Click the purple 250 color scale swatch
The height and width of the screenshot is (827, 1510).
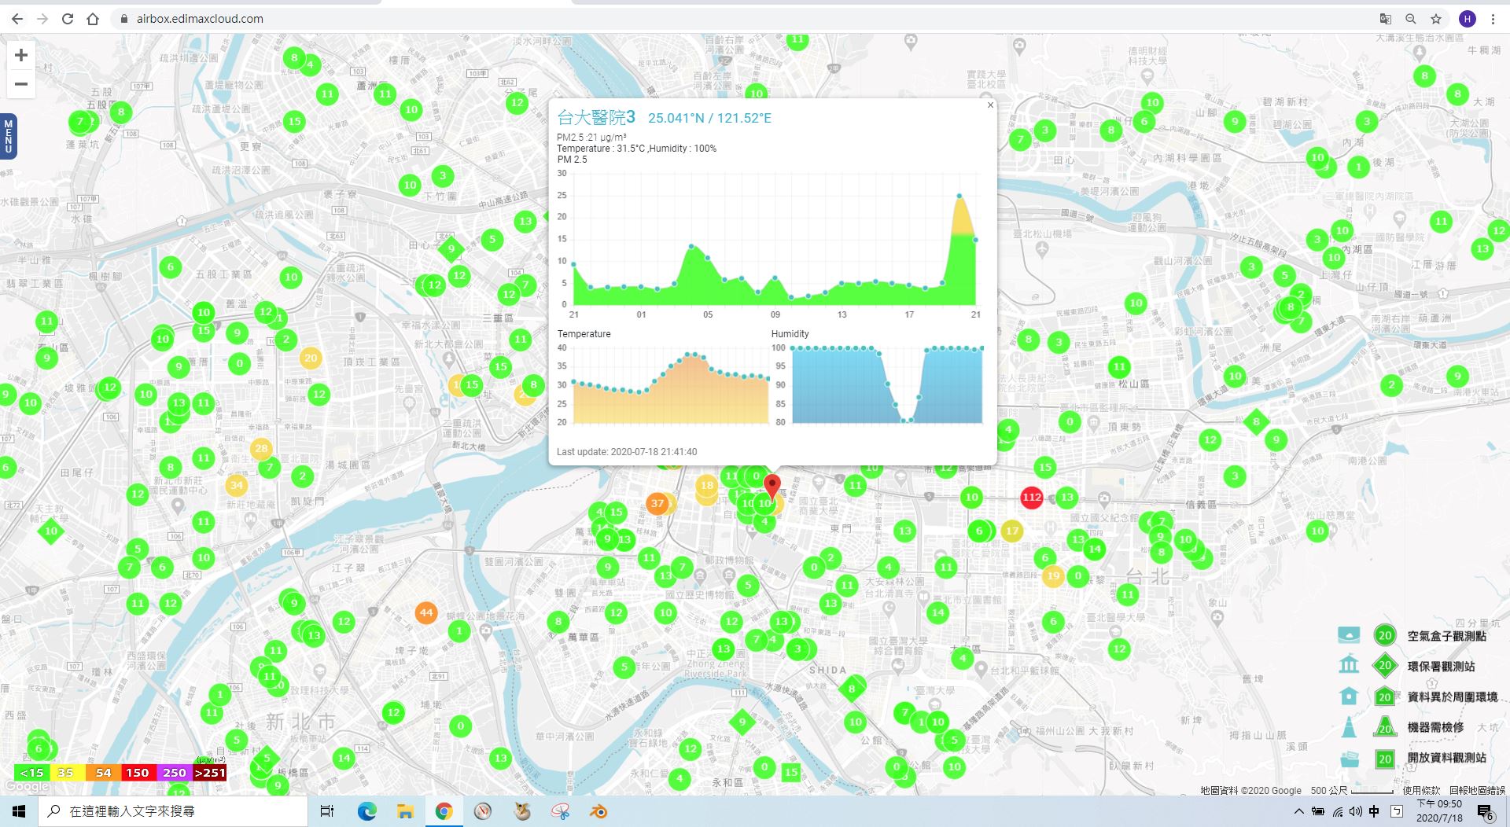174,773
